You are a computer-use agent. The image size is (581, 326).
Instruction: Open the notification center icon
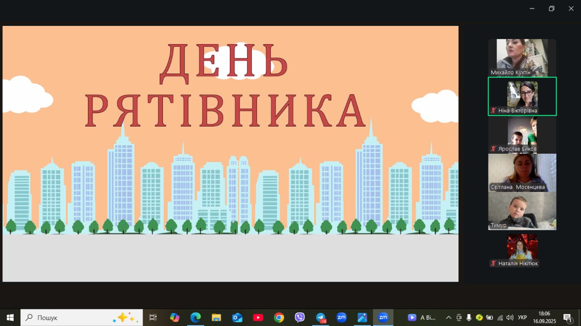click(x=567, y=317)
